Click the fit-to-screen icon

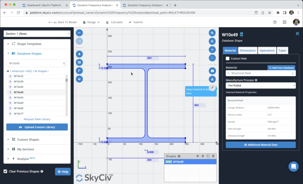tap(212, 58)
